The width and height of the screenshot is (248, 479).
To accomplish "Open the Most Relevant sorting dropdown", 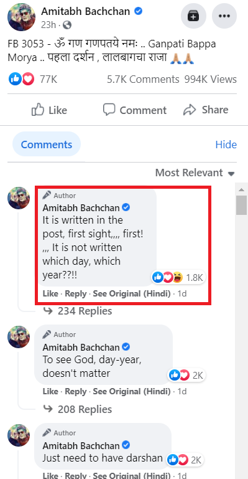I will [x=195, y=173].
